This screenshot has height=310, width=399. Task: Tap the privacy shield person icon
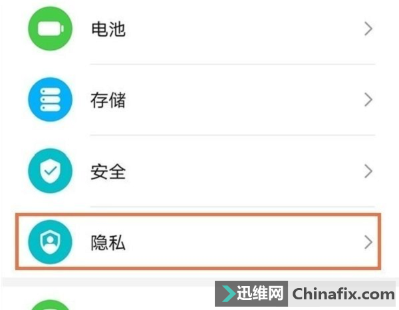[x=50, y=241]
